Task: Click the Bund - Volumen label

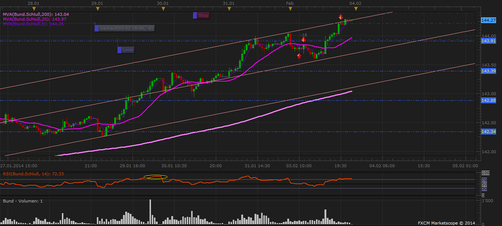Action: click(23, 201)
